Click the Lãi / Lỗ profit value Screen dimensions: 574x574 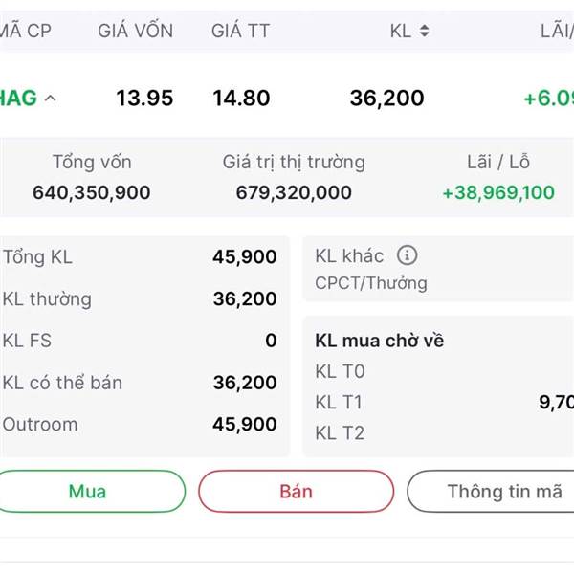click(497, 192)
